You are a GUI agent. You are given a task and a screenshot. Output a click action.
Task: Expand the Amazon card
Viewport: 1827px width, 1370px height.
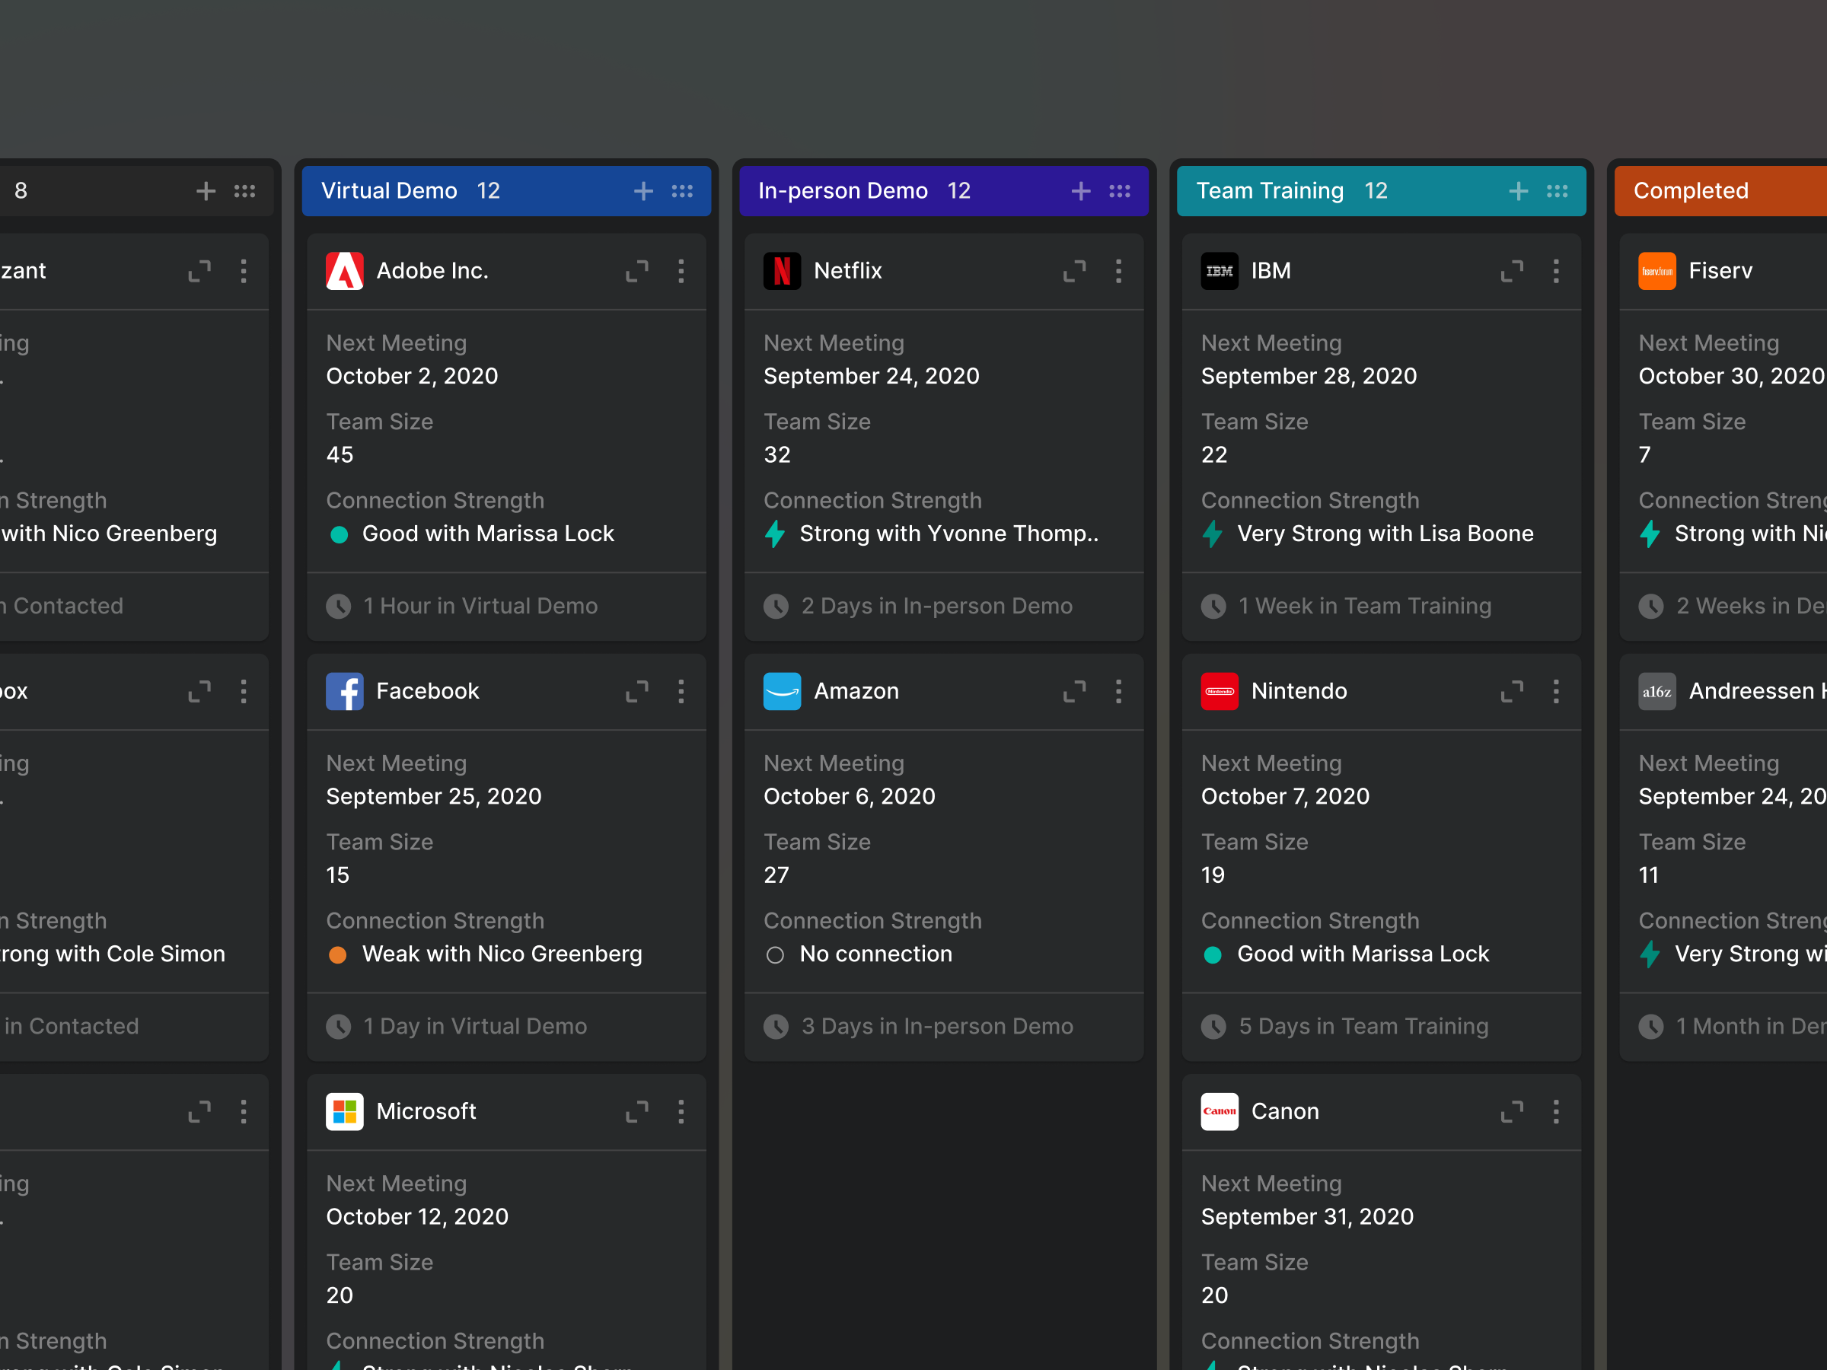(1075, 691)
